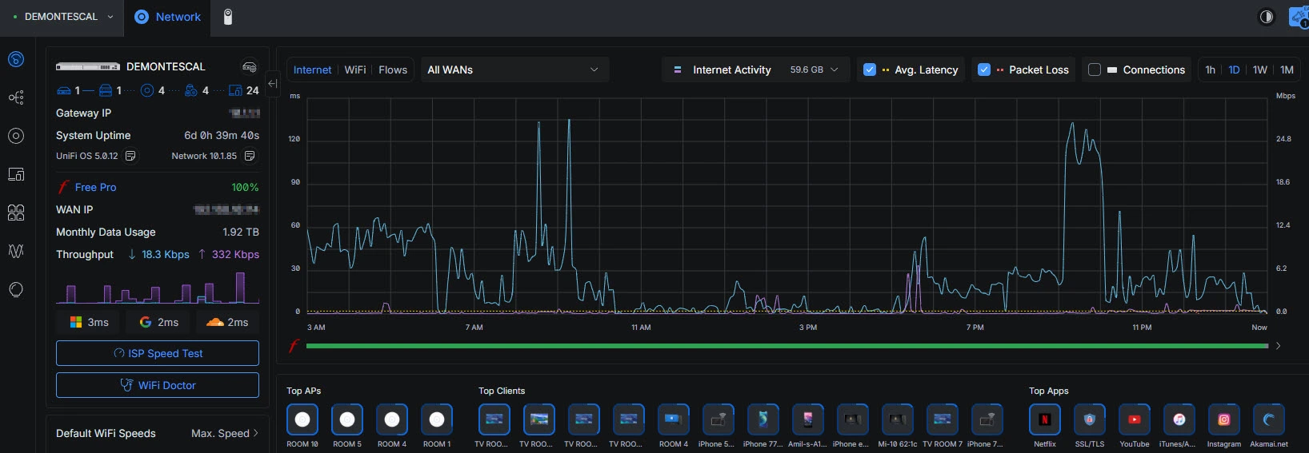Select the Internet chart tab

[x=312, y=70]
